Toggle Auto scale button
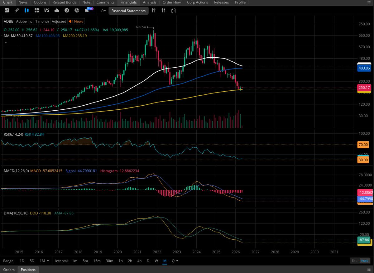Image resolution: width=374 pixels, height=273 pixels. tap(364, 261)
